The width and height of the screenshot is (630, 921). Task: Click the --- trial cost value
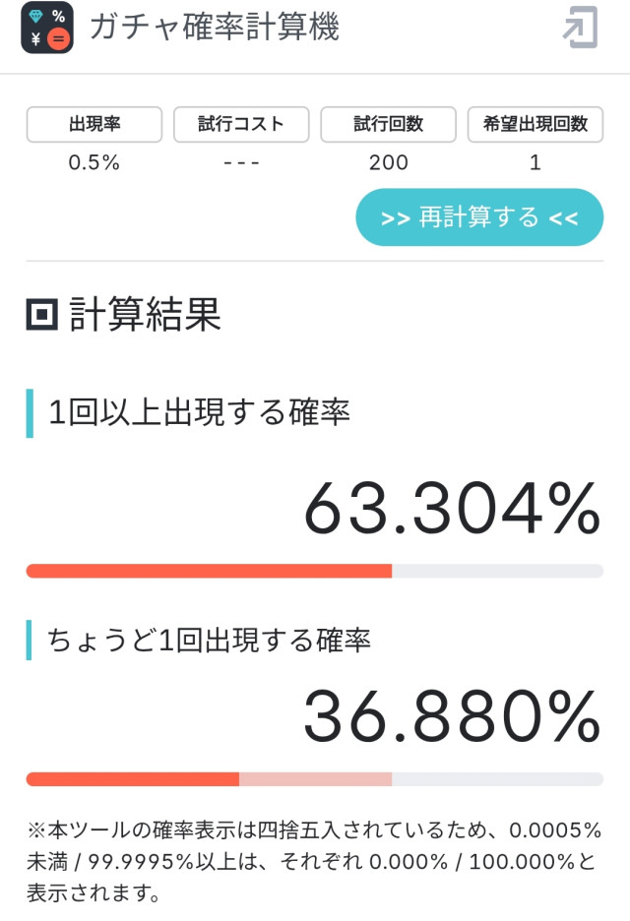(x=241, y=162)
